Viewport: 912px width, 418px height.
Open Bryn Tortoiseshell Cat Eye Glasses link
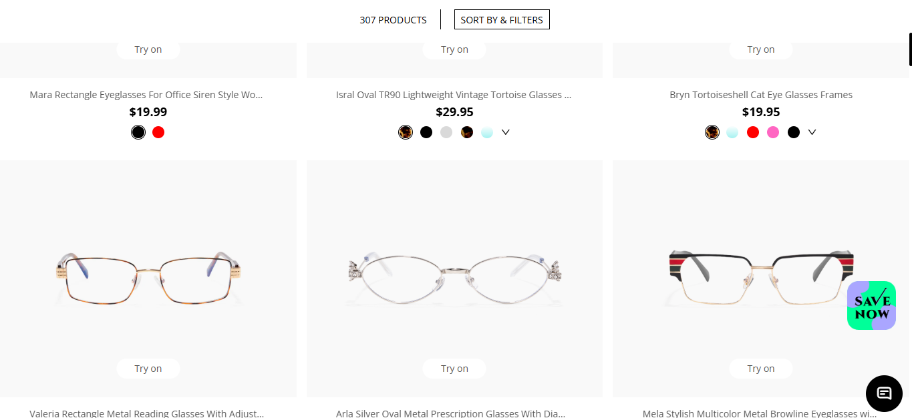coord(760,95)
